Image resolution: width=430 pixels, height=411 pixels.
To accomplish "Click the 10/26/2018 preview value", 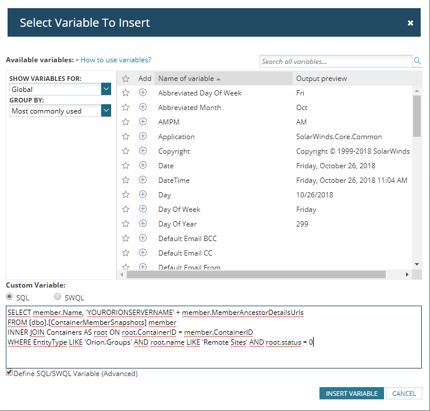I will [315, 195].
